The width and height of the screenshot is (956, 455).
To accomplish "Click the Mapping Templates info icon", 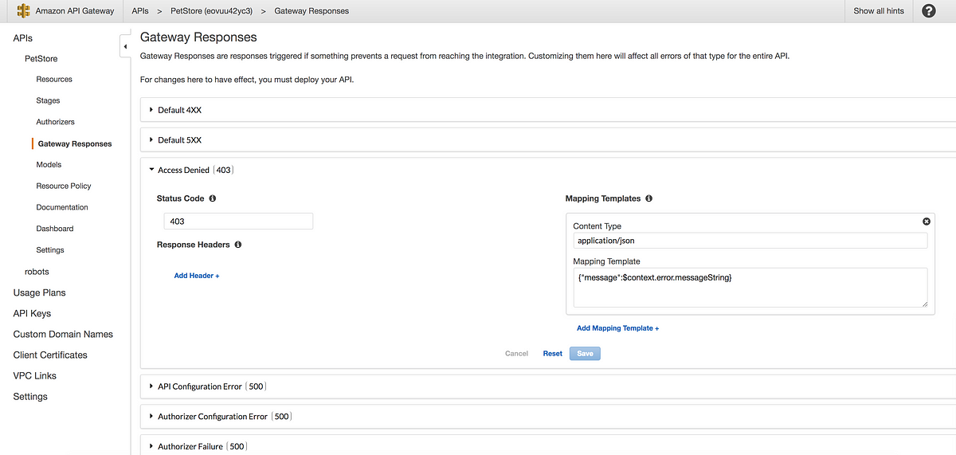I will click(x=649, y=198).
